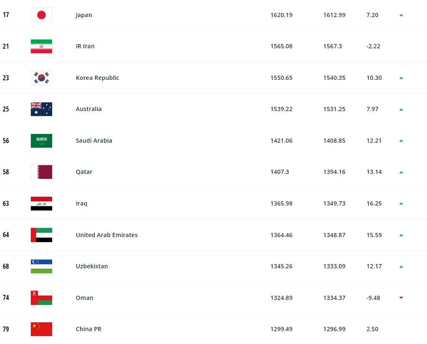Click Iraq's green up arrow indicator
This screenshot has width=427, height=344.
[401, 203]
